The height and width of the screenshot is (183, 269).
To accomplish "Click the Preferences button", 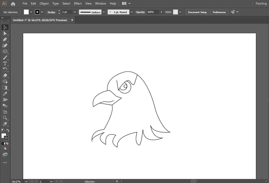I will [219, 12].
